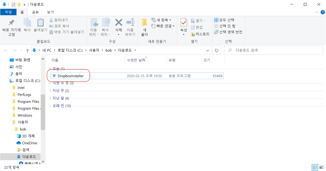Click the 편집 edit button
326x171 pixels.
pyautogui.click(x=197, y=27)
